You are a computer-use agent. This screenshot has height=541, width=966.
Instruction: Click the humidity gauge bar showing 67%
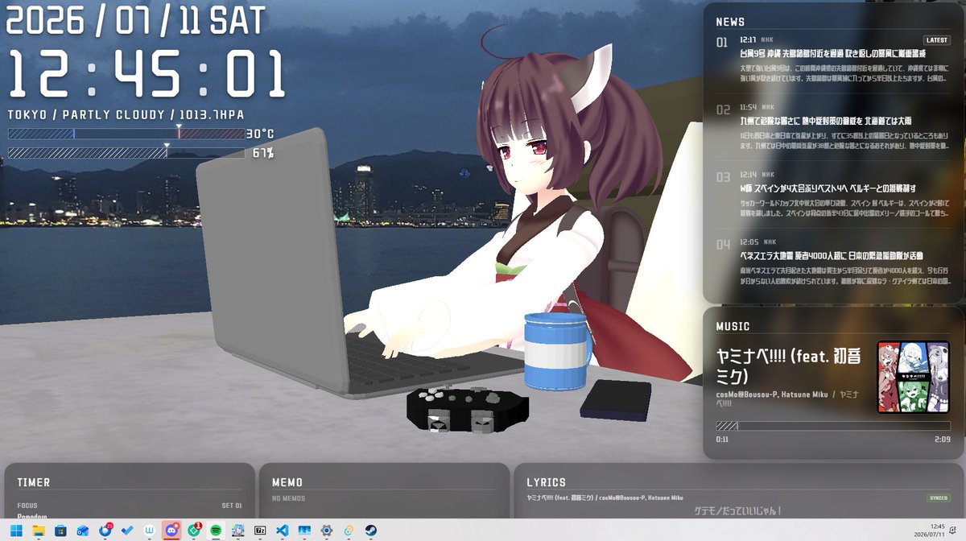coord(126,152)
